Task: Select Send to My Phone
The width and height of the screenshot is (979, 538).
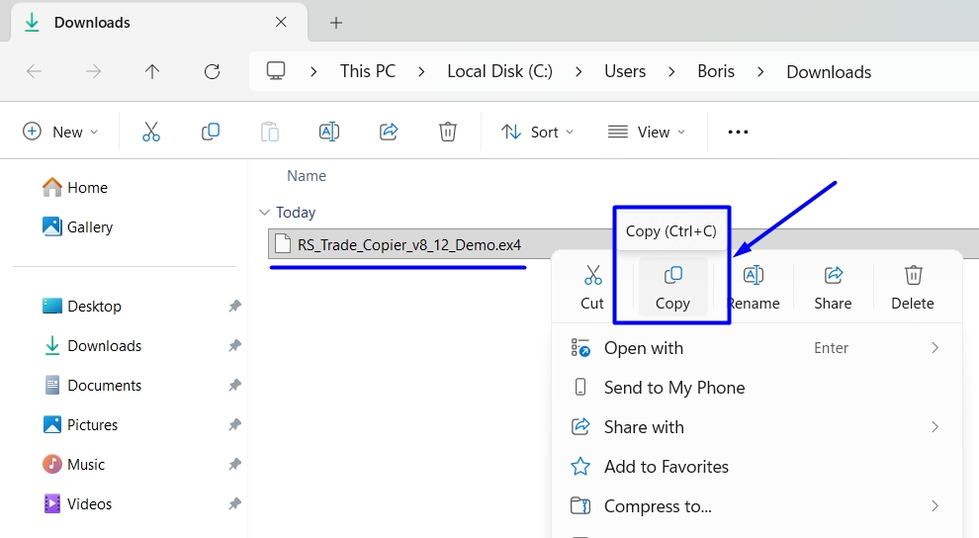Action: pos(674,388)
